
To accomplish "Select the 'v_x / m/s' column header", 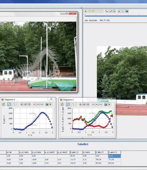I will [x=25, y=152].
